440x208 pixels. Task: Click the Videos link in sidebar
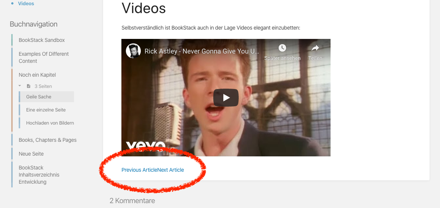pos(26,4)
